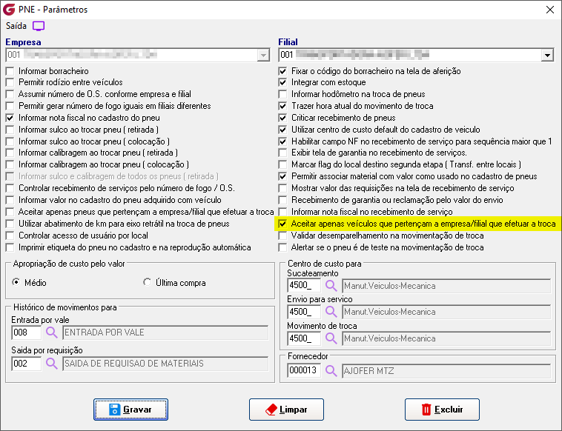Enable Controlar acesso de usuário por local
562x431 pixels.
click(x=10, y=235)
